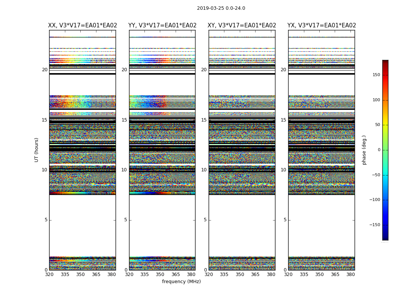Image resolution: width=394 pixels, height=300 pixels.
Task: Click the 10 tick label on XY y-axis
Action: pyautogui.click(x=204, y=170)
